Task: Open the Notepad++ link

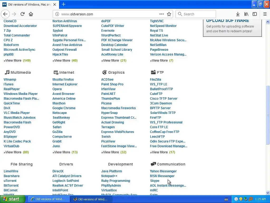Action: [109, 176]
